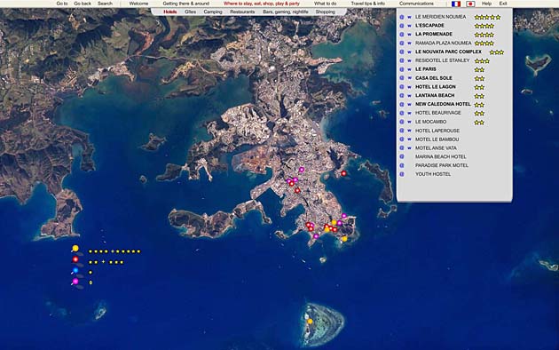Open the Youth Hostel entry
This screenshot has height=350, width=559.
(x=433, y=174)
